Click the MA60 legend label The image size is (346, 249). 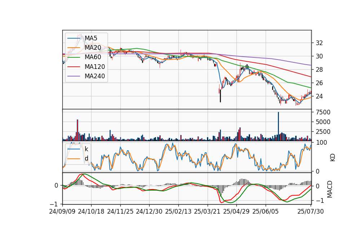[x=93, y=57]
